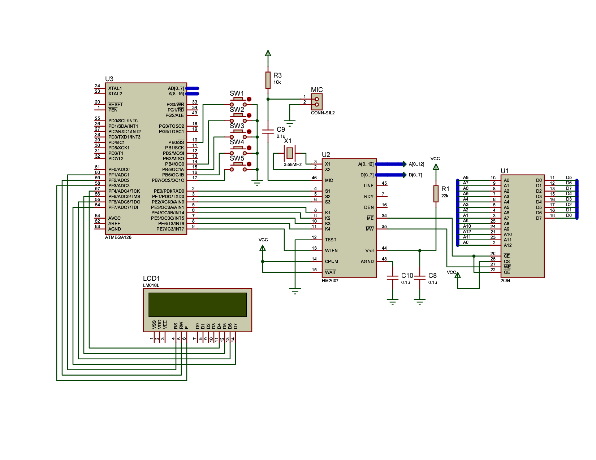Click the red latch dot beside SW2
Image resolution: width=596 pixels, height=460 pixels.
pyautogui.click(x=249, y=115)
